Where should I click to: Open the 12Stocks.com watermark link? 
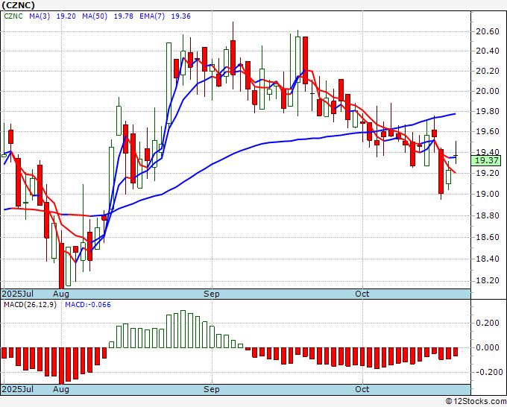click(474, 401)
